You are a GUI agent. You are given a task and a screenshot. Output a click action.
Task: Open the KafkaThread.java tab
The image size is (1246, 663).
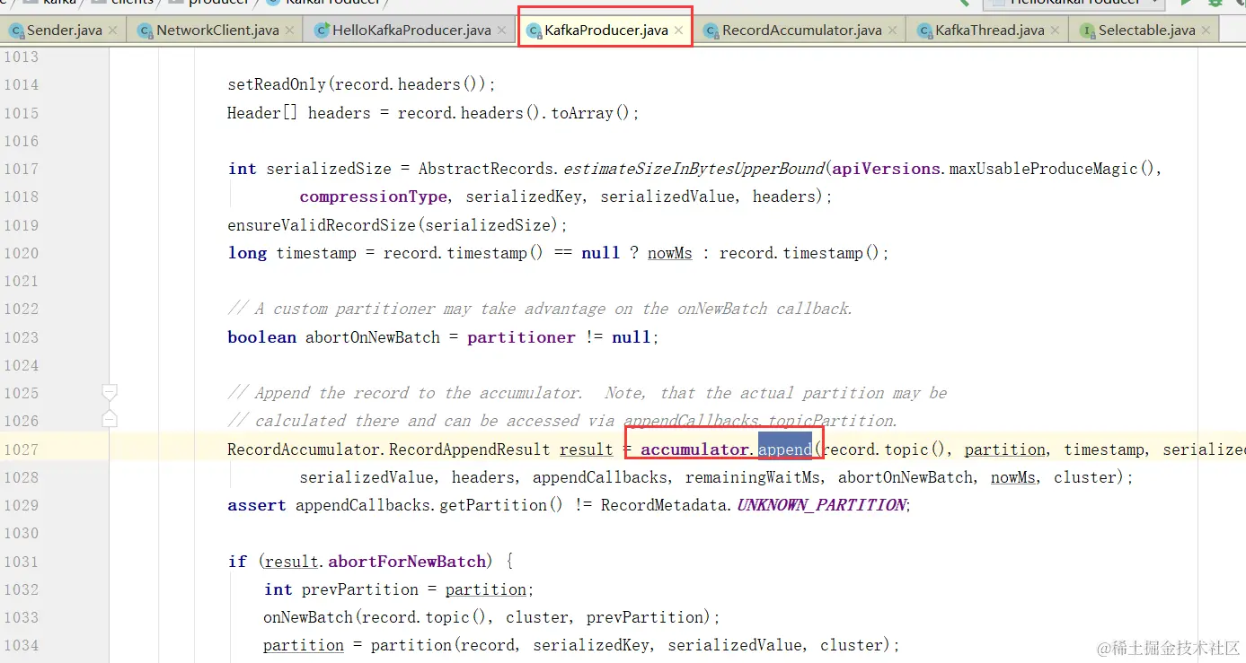pyautogui.click(x=989, y=30)
